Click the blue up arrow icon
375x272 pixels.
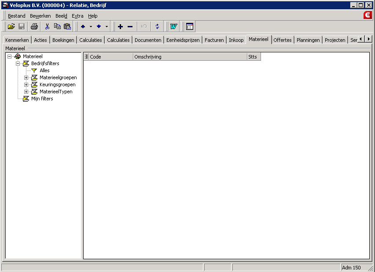click(83, 26)
